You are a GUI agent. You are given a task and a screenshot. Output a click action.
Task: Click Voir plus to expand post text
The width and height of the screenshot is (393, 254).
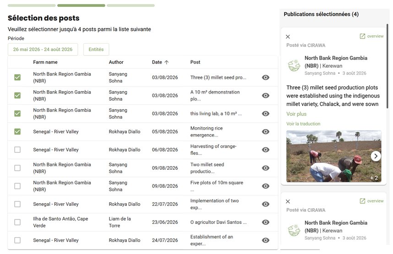pos(296,114)
